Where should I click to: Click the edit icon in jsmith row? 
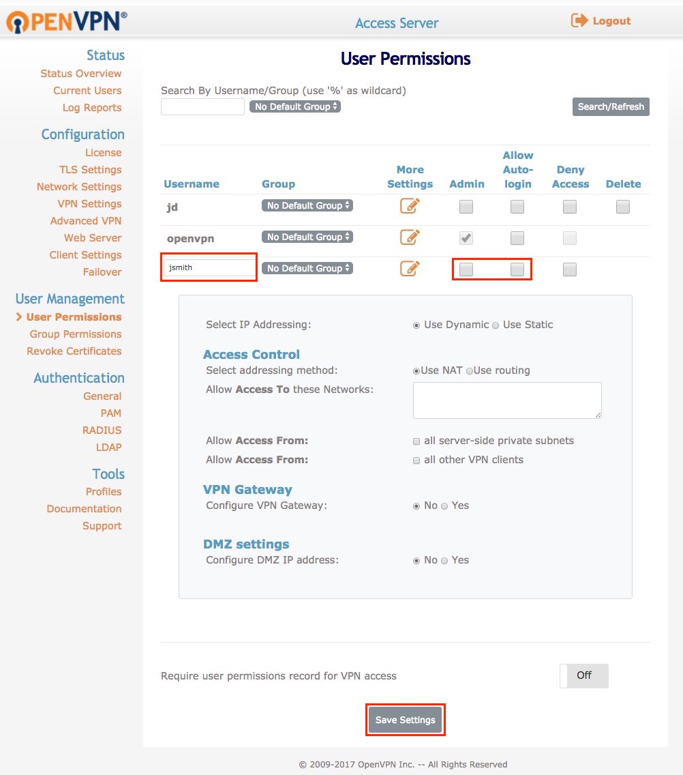tap(410, 268)
